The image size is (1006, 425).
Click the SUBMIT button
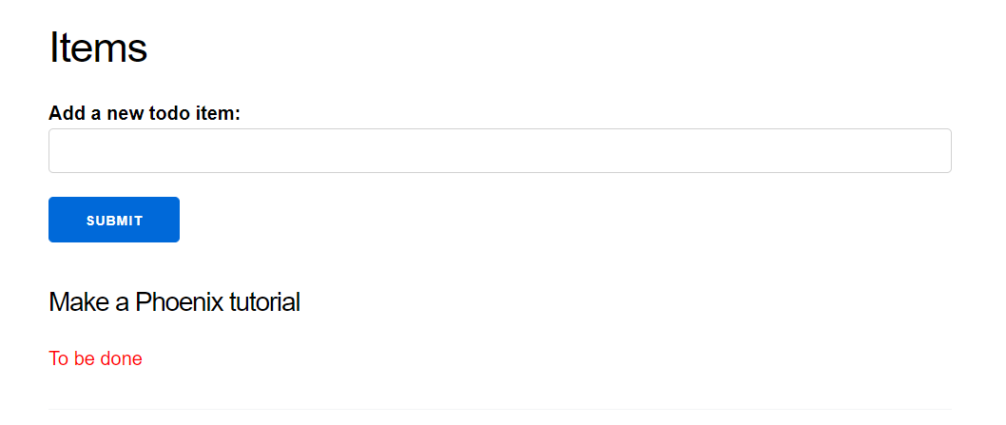point(114,220)
